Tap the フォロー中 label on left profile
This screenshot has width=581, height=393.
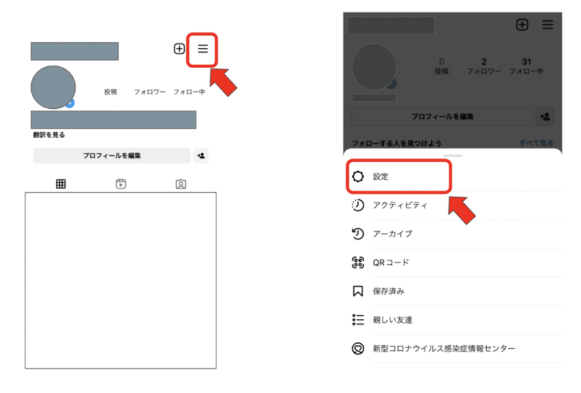coord(189,92)
